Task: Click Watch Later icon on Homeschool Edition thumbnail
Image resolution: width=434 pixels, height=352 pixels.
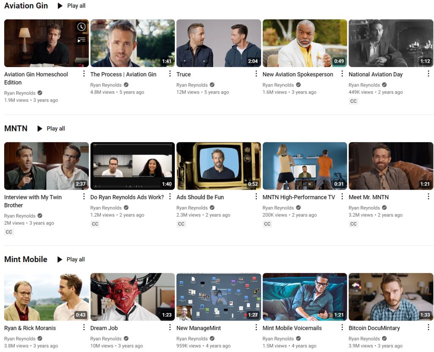Action: click(81, 27)
